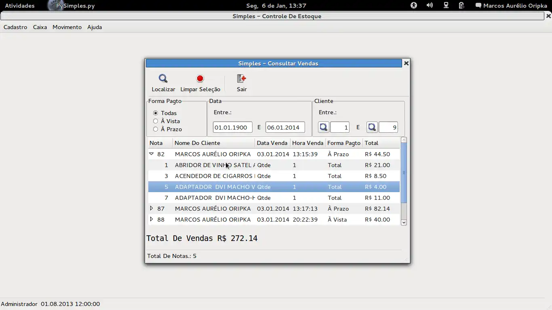Image resolution: width=552 pixels, height=310 pixels.
Task: Click the R$ 11.00 item total
Action: (x=377, y=198)
